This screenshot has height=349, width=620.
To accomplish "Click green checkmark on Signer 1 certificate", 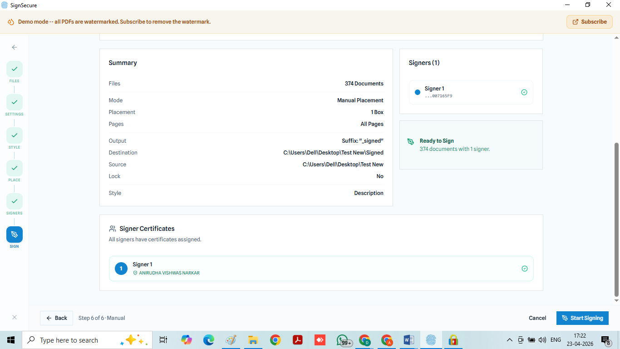I will coord(524,269).
